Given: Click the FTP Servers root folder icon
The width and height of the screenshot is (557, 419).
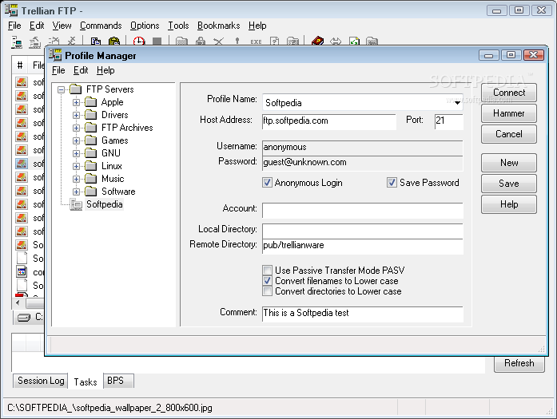Looking at the screenshot, I should 76,89.
